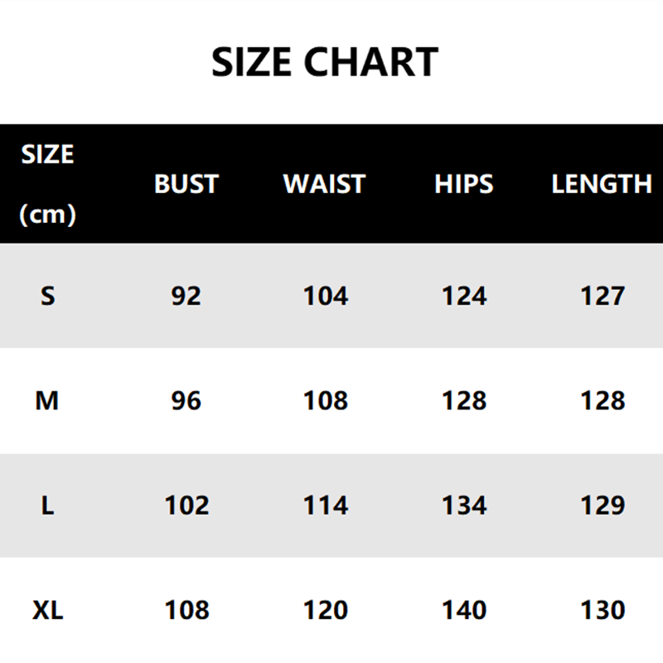Click length value 127 for size S
663x663 pixels.
coord(602,296)
